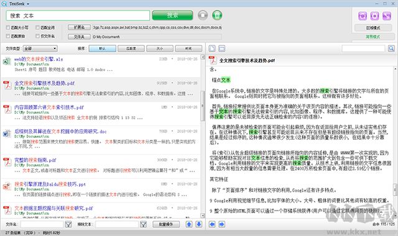The image size is (398, 236).
Task: Click the green trash clear button
Action: coord(217,16)
